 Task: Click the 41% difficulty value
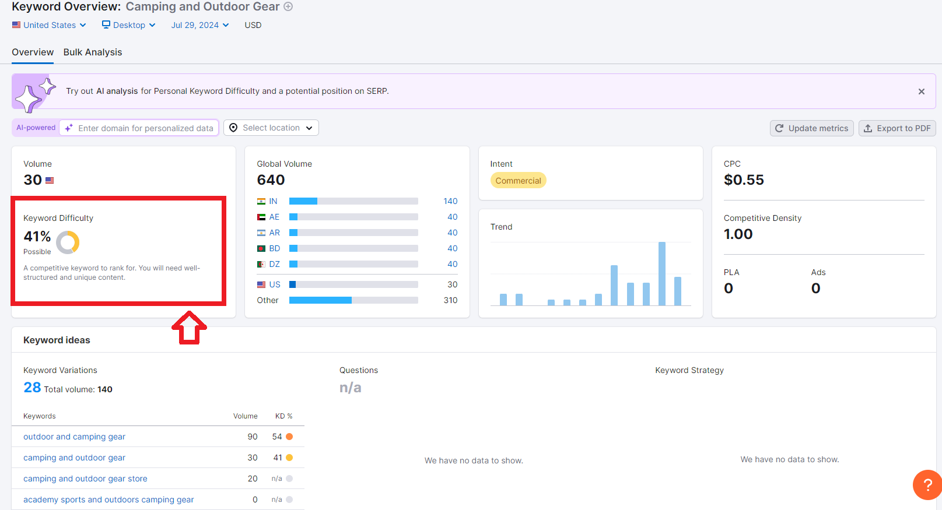click(37, 237)
